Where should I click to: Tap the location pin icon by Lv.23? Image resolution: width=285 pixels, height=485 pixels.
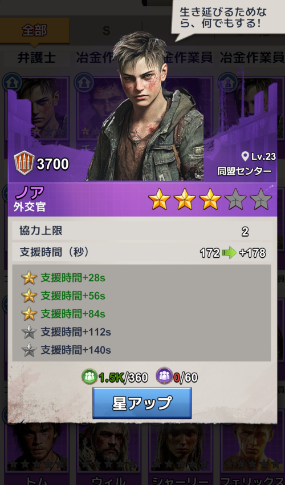(x=245, y=156)
